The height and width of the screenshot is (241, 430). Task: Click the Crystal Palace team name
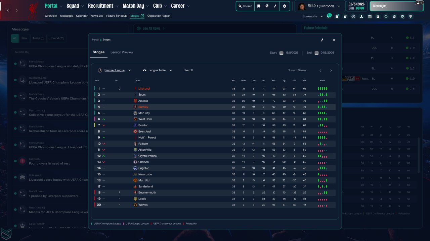(x=147, y=156)
